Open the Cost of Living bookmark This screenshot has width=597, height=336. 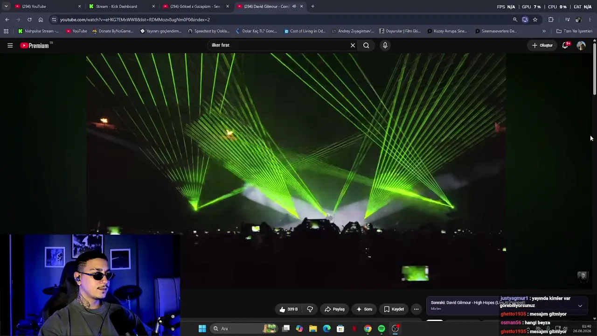click(305, 31)
